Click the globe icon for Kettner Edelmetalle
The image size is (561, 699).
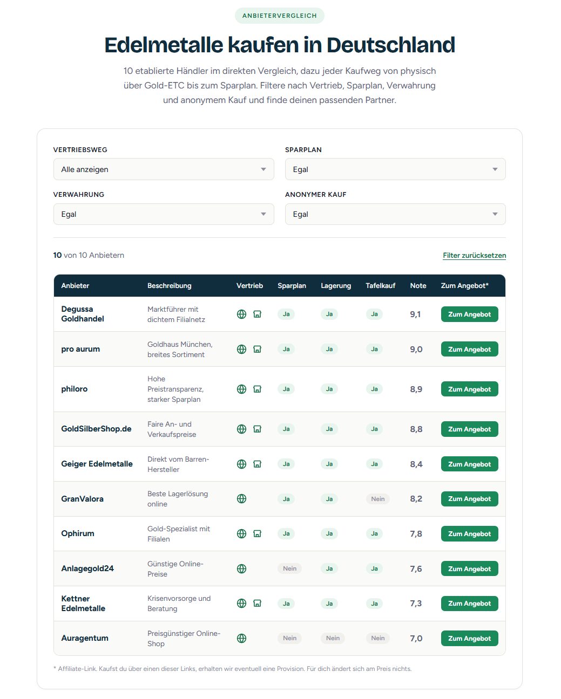[241, 603]
